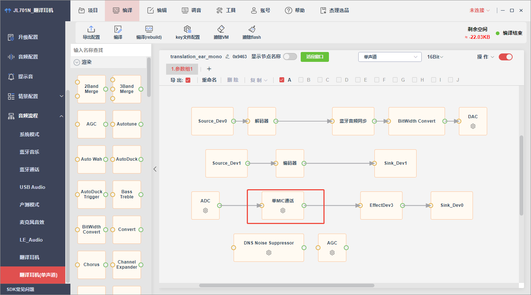
Task: Click the canvas vertical scrollbar
Action: coord(521,176)
